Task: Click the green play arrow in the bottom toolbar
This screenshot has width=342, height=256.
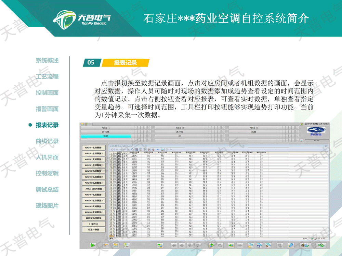Action: 93,245
